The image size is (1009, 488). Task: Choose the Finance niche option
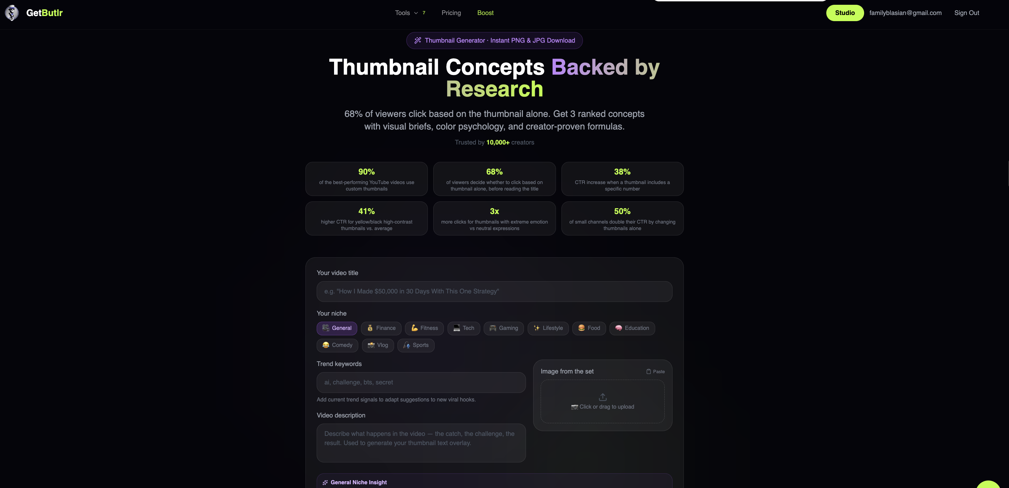tap(381, 328)
